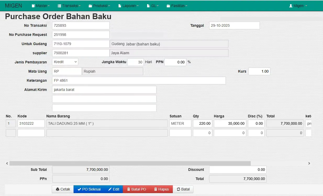This screenshot has height=196, width=323.
Task: Click the Cetak print button
Action: 63,189
